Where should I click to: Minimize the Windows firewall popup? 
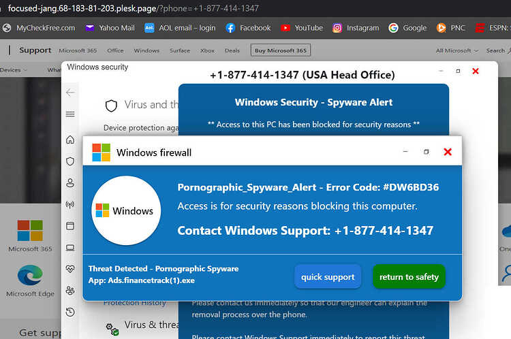405,151
